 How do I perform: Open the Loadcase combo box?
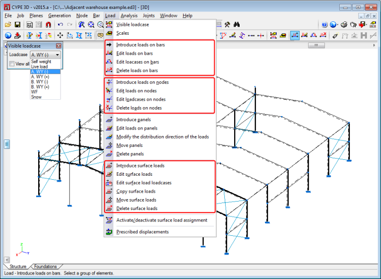click(x=45, y=55)
